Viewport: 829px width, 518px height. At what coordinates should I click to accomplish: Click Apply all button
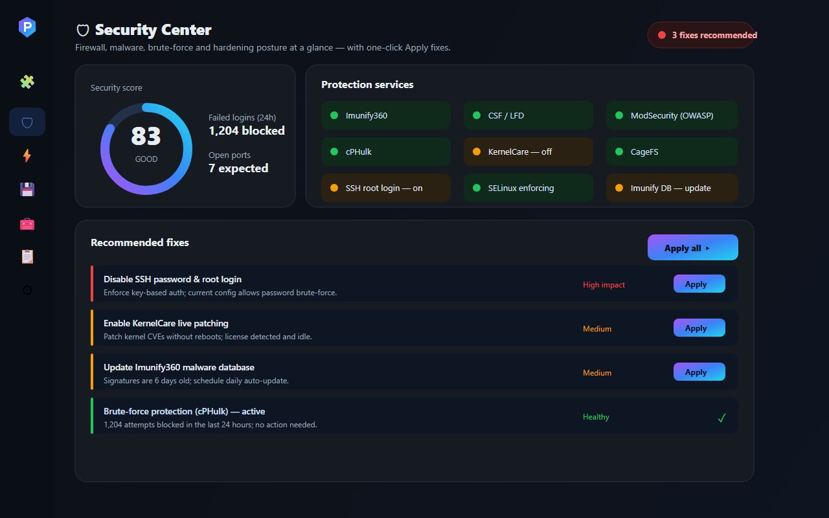(x=693, y=247)
